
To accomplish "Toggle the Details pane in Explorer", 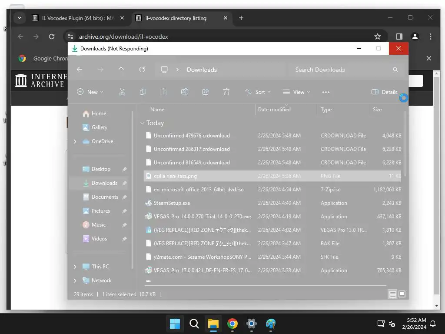I will [x=385, y=92].
